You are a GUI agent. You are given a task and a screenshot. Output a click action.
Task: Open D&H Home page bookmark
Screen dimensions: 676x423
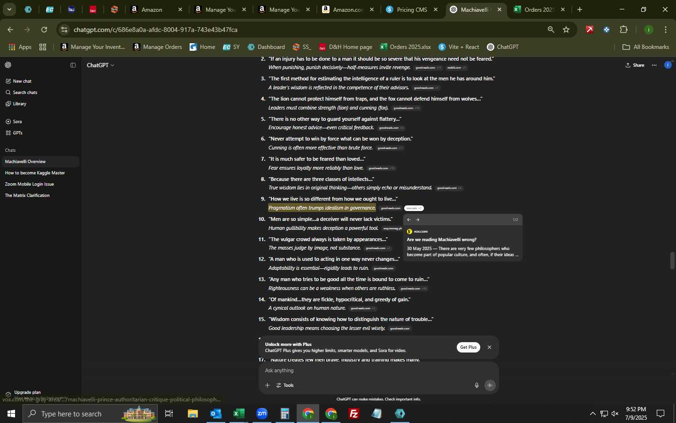346,47
